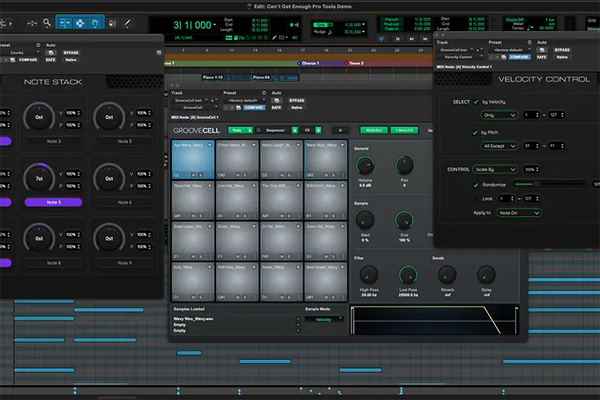Click GrooveCell automation enable icon under Auto

[x=276, y=100]
